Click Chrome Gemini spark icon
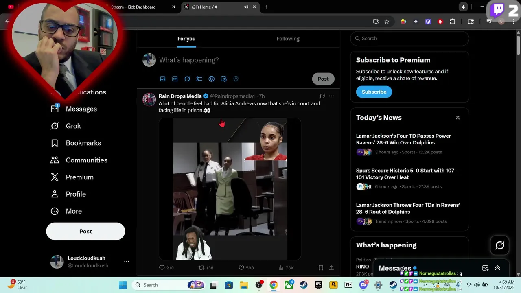Image resolution: width=521 pixels, height=293 pixels. point(463,7)
